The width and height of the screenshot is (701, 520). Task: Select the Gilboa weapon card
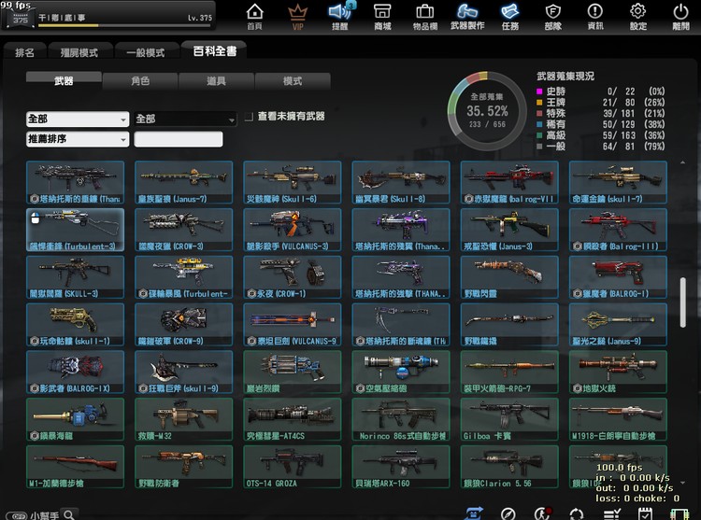(x=509, y=419)
